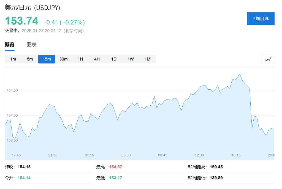This screenshot has width=282, height=189.
Task: Switch to the 图表 tab
Action: pos(31,45)
